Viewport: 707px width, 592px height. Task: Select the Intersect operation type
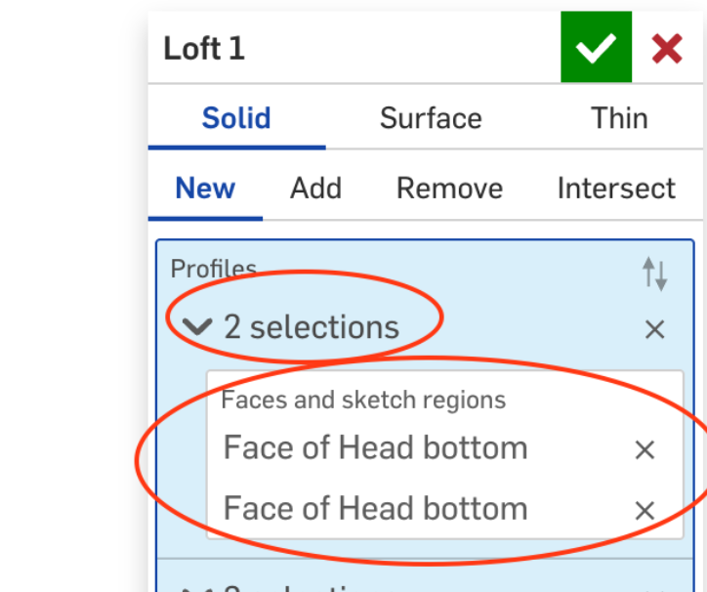616,188
